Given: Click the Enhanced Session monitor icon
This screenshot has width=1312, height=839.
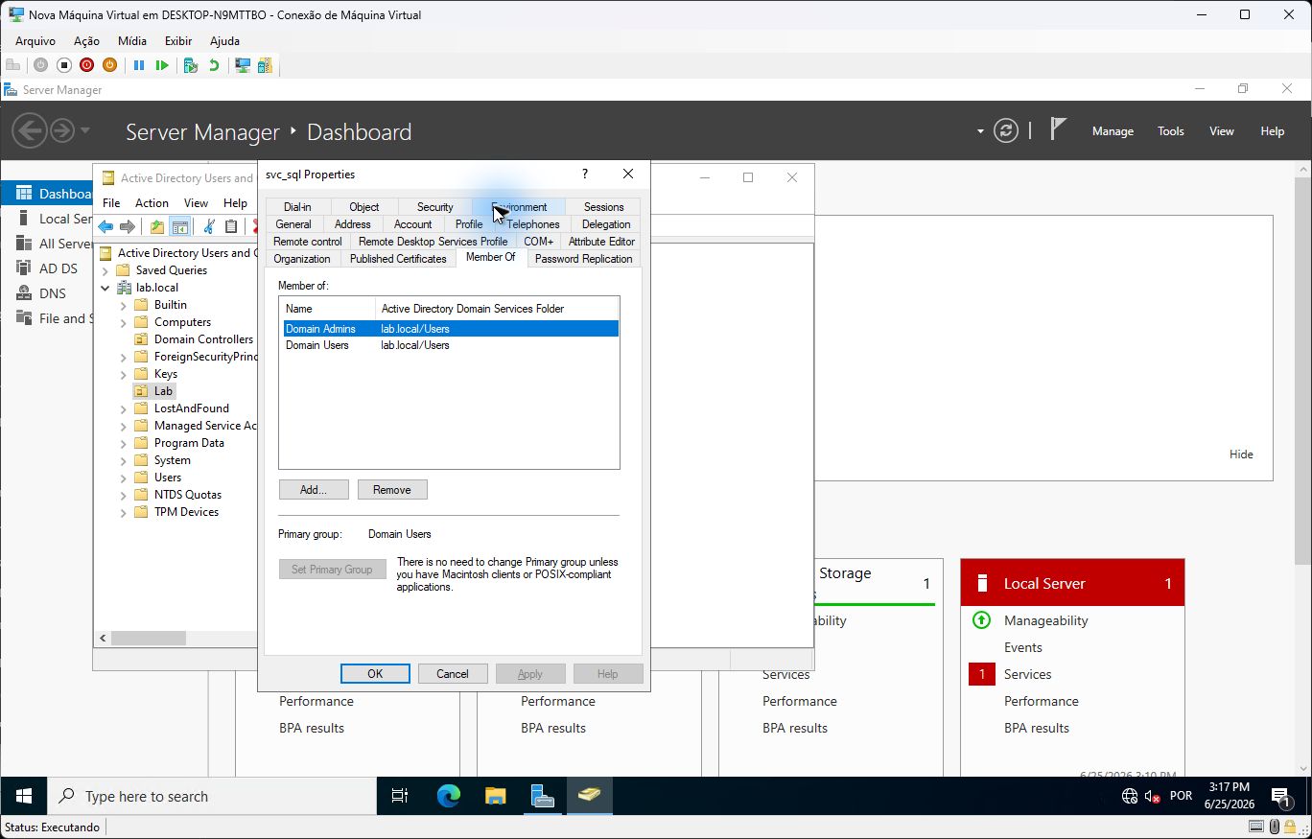Looking at the screenshot, I should 243,65.
